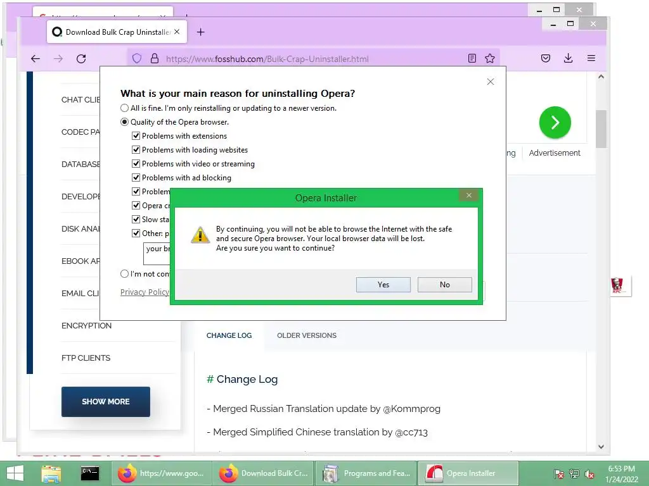Switch to Programs and Features taskbar item
649x486 pixels.
pos(366,473)
